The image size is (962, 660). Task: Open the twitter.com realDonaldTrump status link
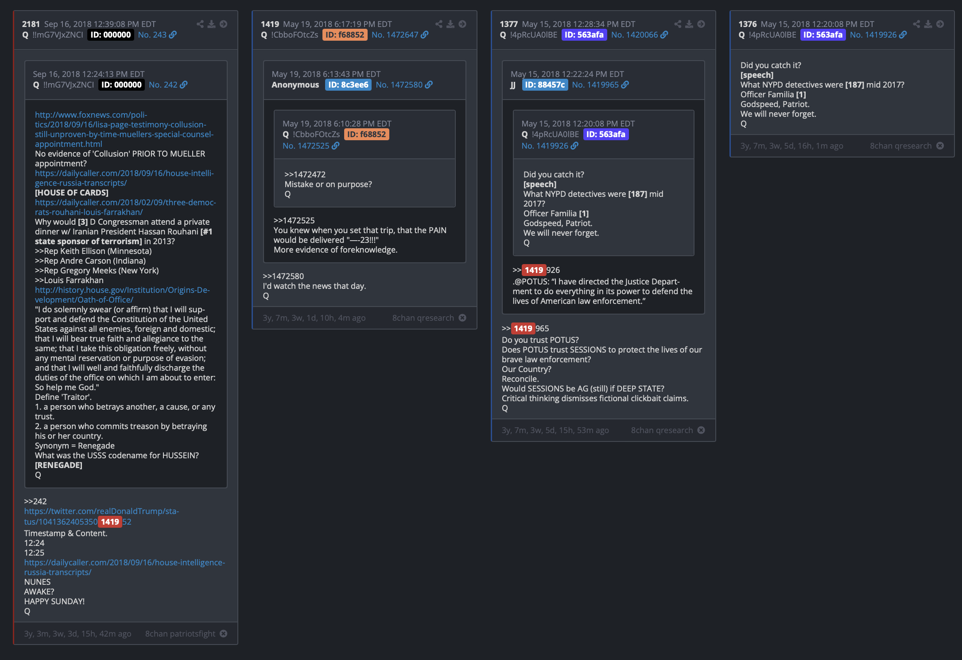pos(101,516)
